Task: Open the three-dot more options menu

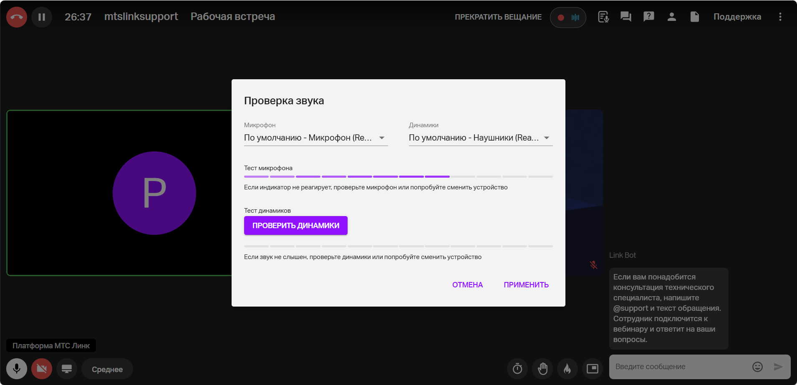Action: pos(780,17)
